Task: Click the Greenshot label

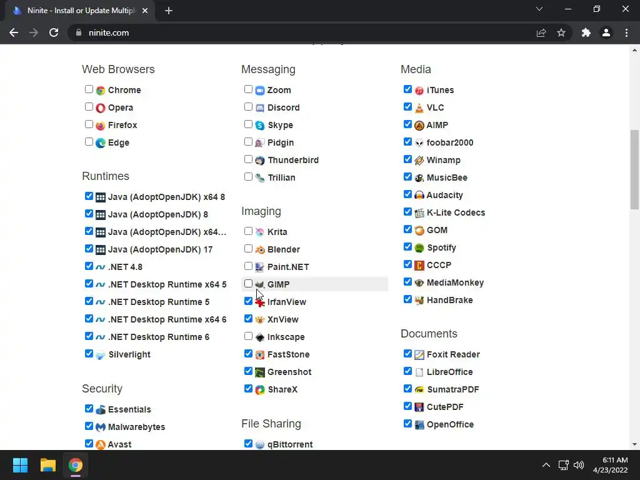Action: click(x=289, y=372)
